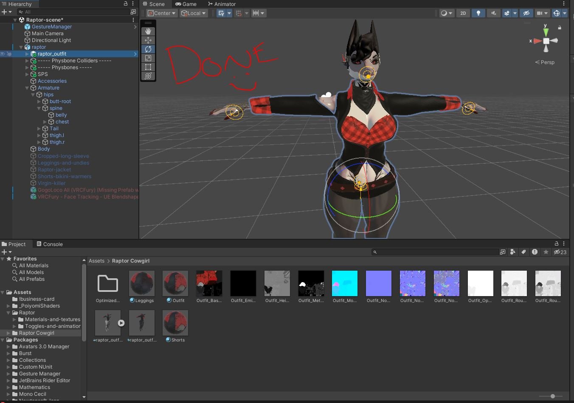Select the Rotate tool

point(148,49)
